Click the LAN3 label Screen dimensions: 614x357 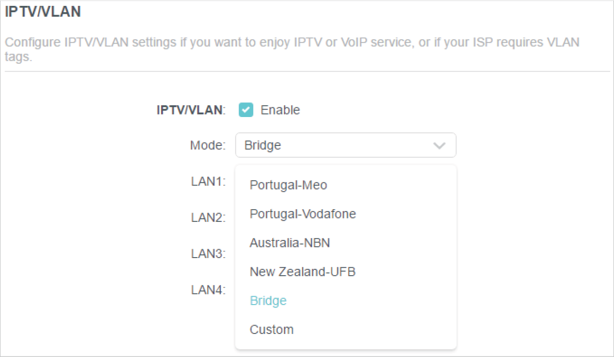pyautogui.click(x=208, y=254)
